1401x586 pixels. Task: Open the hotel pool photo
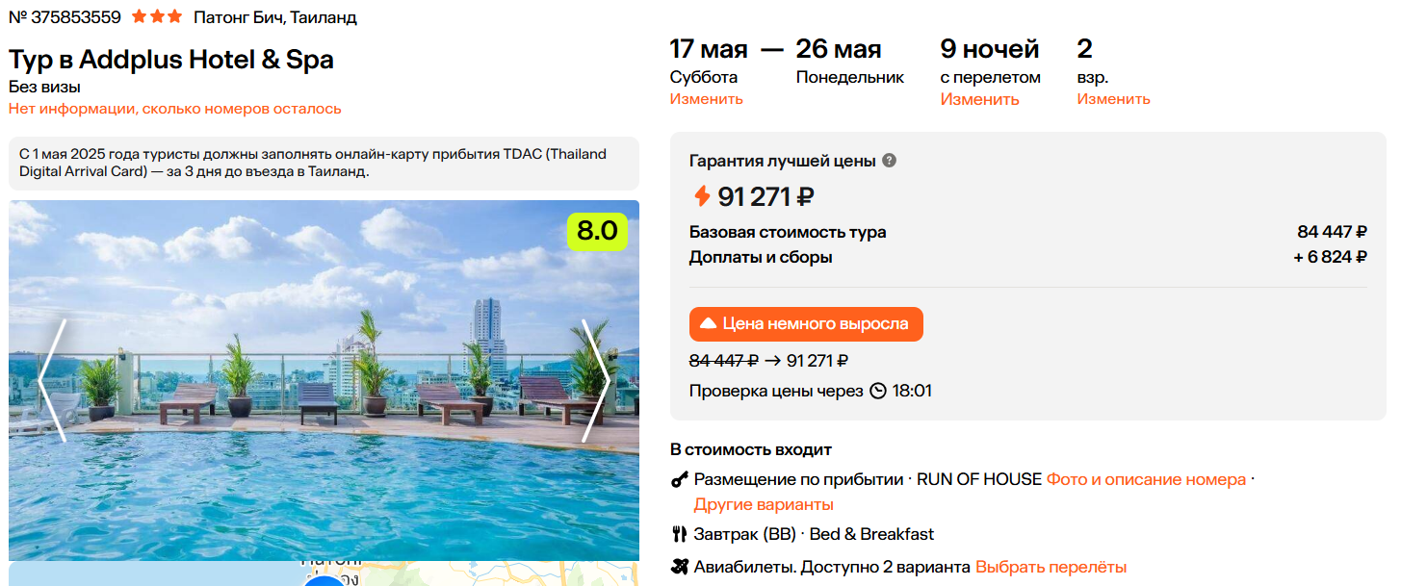tap(324, 380)
